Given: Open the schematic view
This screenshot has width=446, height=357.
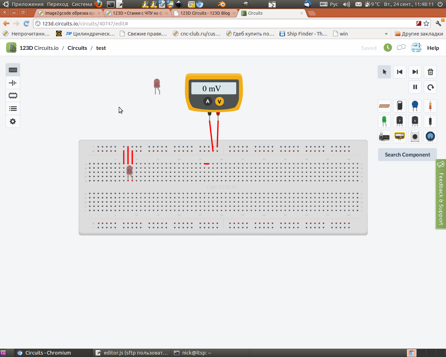Looking at the screenshot, I should 13,83.
